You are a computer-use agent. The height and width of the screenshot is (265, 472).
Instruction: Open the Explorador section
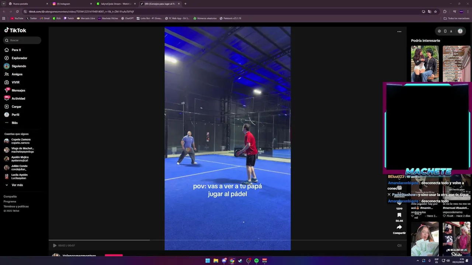tap(15, 58)
